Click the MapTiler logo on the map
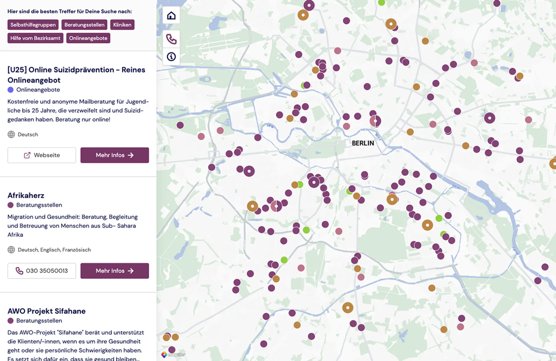 point(173,355)
